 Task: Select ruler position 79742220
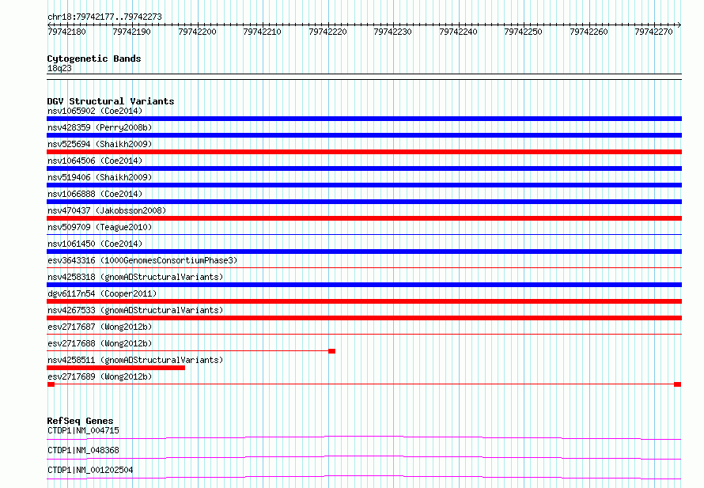(327, 32)
